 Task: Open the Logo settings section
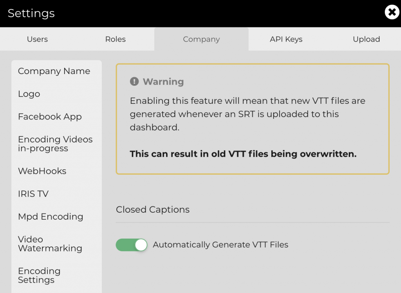pyautogui.click(x=29, y=94)
